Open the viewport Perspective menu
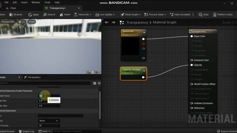This screenshot has height=133, width=237. pos(7,22)
